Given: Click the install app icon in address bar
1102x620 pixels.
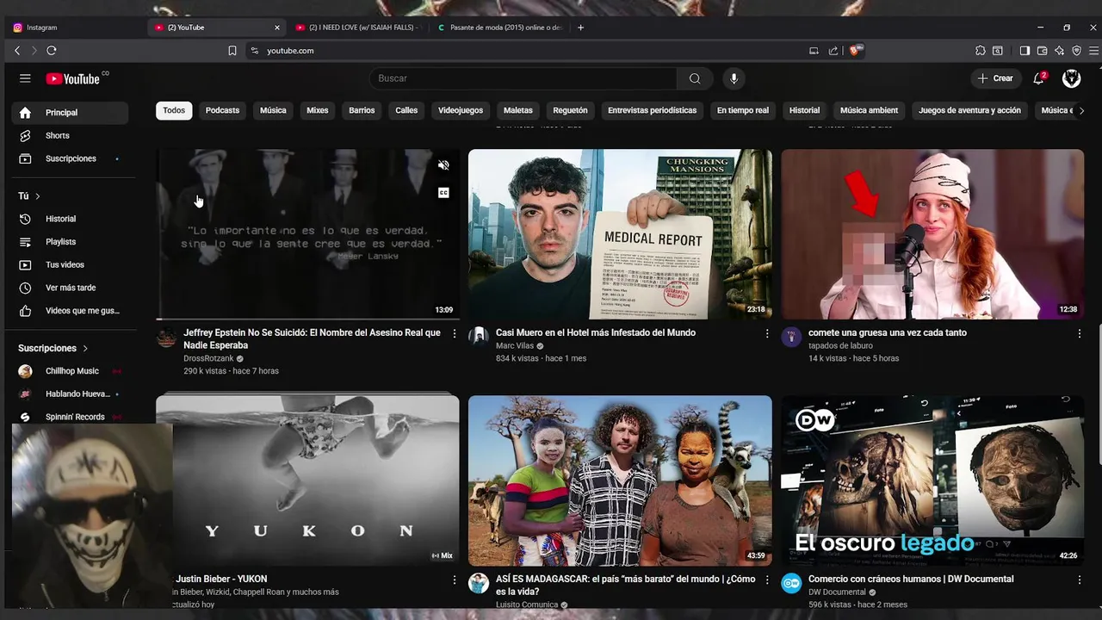Looking at the screenshot, I should coord(814,51).
